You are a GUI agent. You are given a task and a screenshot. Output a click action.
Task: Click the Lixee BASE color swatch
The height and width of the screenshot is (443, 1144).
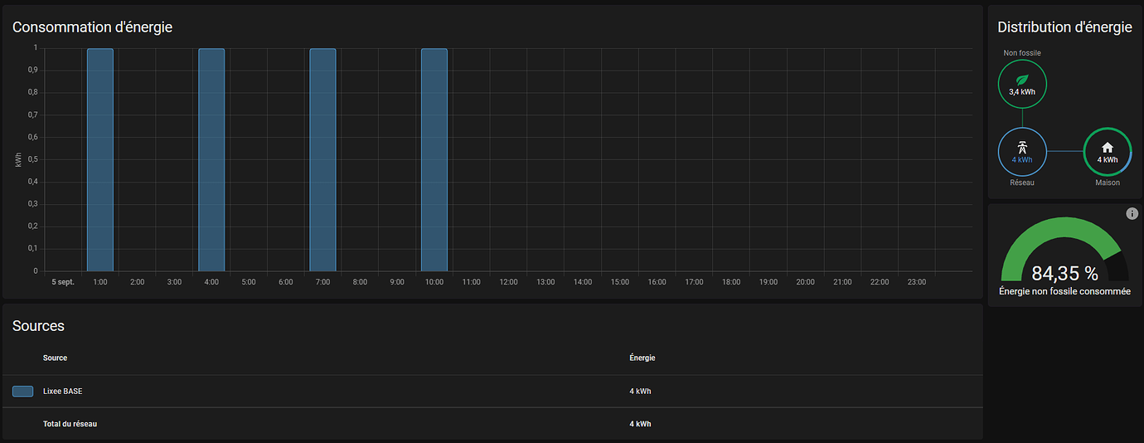23,392
